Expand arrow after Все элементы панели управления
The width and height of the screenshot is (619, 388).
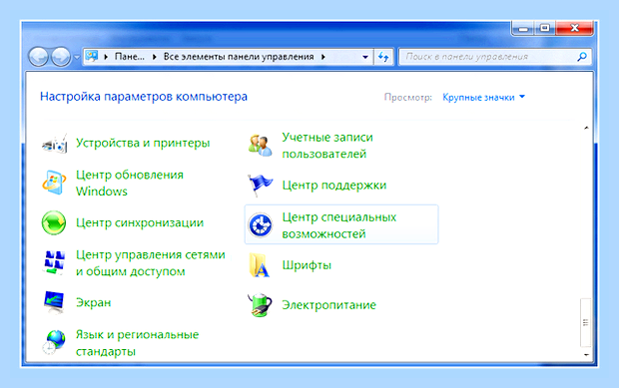coord(323,57)
